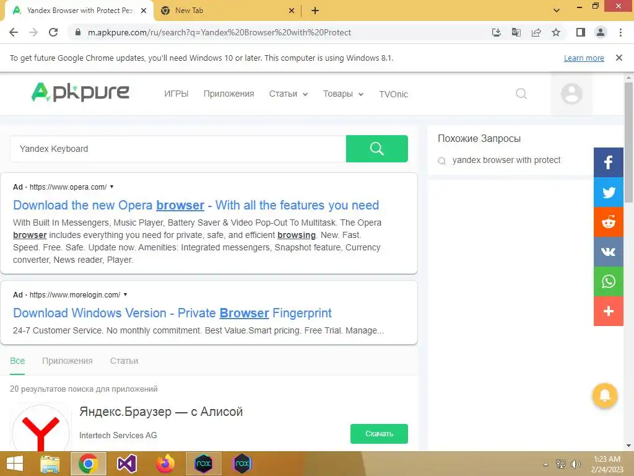Open the Opera browser ad headline
The height and width of the screenshot is (476, 634).
point(196,205)
